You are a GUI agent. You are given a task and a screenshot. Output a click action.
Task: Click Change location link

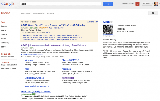[8, 56]
